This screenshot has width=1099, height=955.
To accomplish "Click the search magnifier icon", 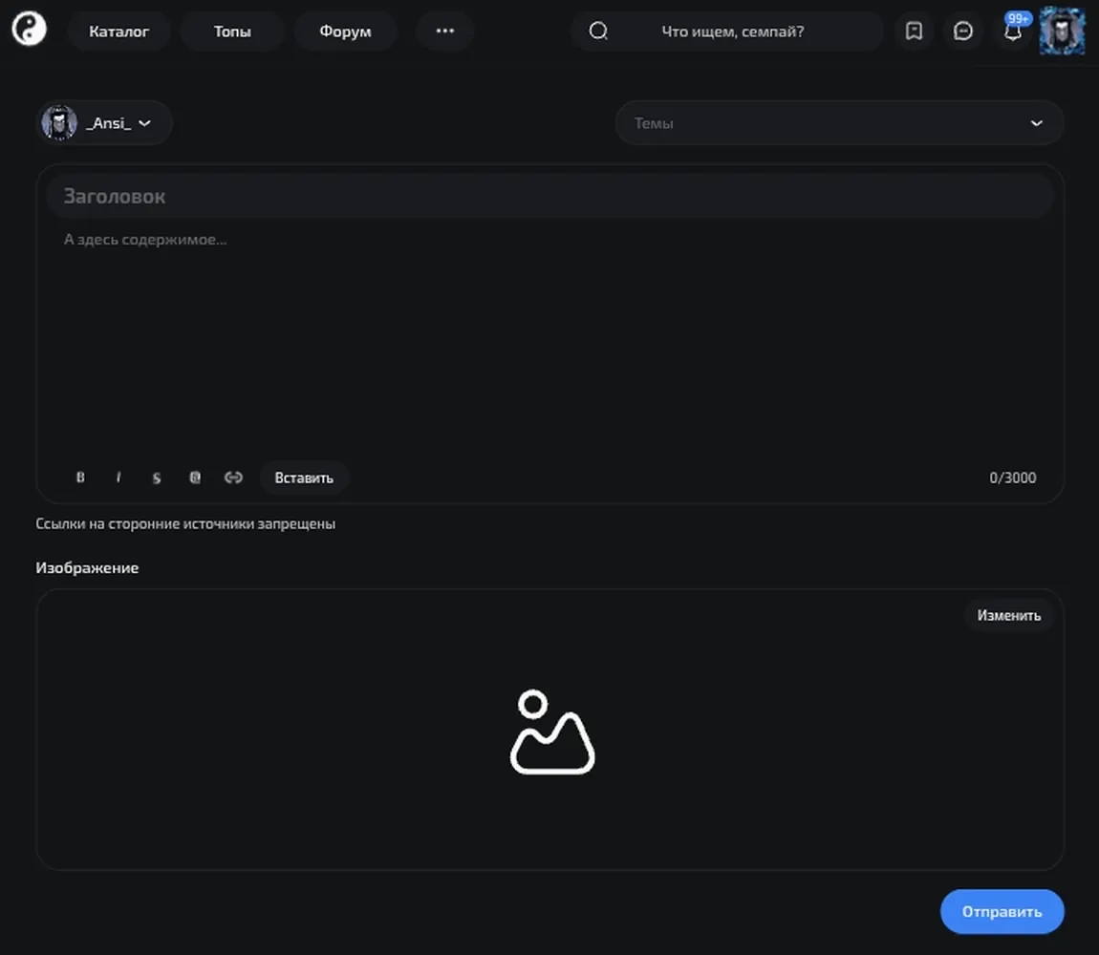I will click(x=598, y=31).
